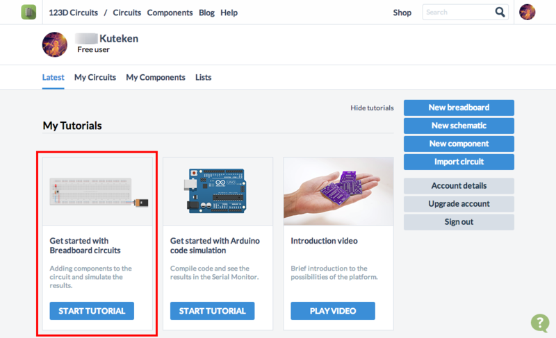Click the 'My Tutorials' heading

point(72,126)
